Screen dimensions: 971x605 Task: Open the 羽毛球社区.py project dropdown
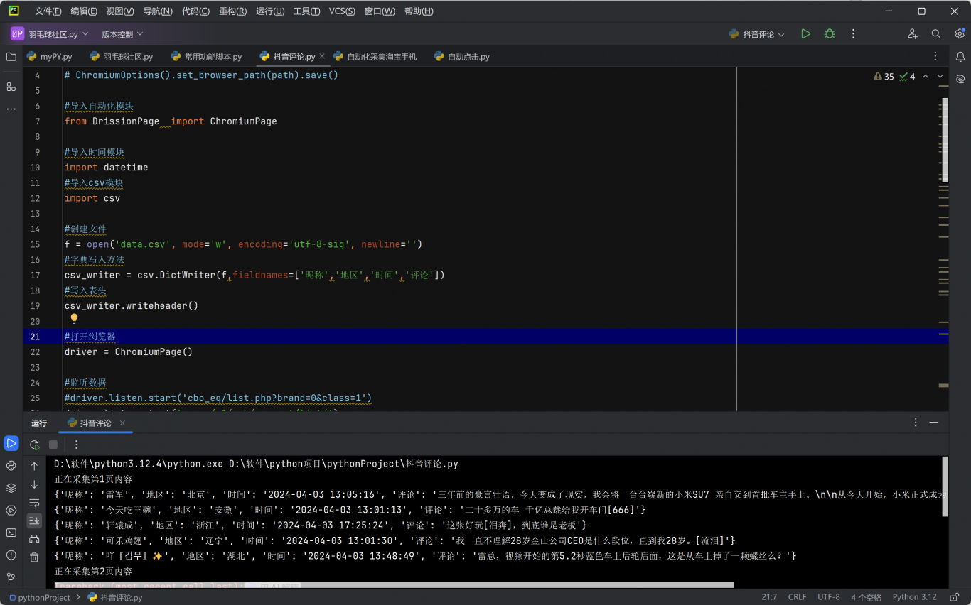click(x=50, y=33)
